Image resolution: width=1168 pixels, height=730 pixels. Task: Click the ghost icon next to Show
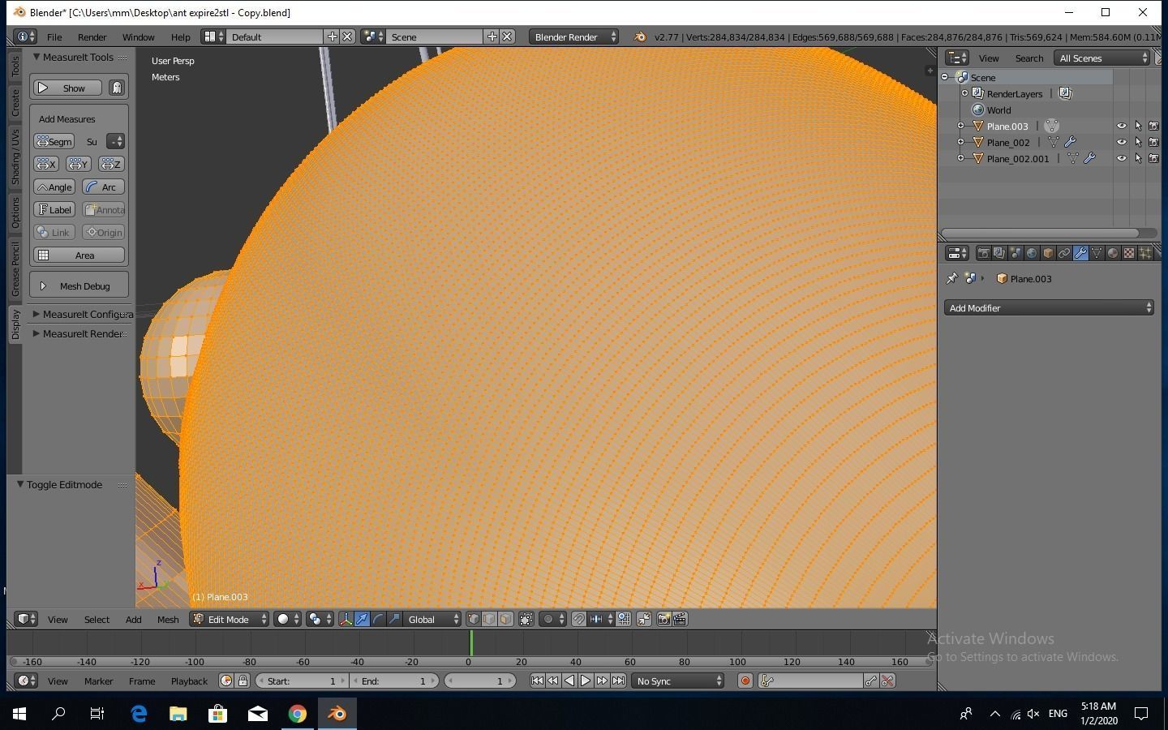117,88
